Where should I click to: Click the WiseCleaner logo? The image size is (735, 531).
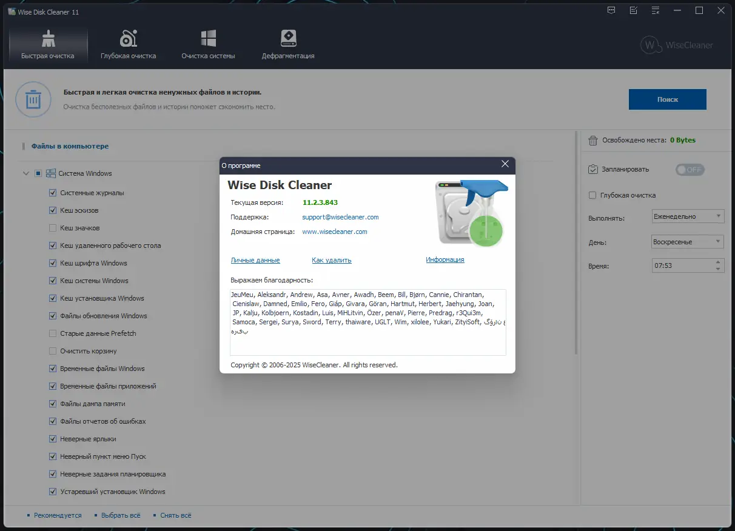tap(677, 45)
